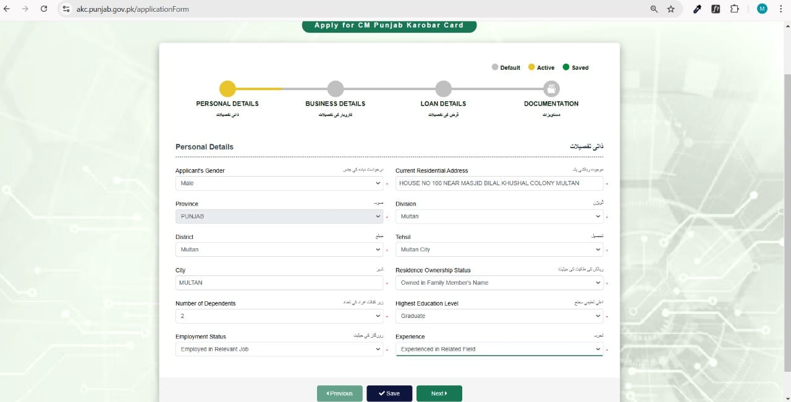The width and height of the screenshot is (791, 402).
Task: Open the profile avatar icon
Action: pos(761,9)
